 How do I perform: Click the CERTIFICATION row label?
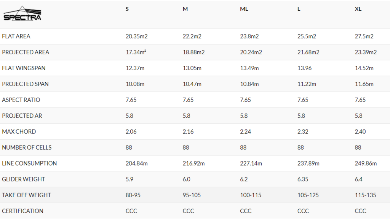coord(22,211)
